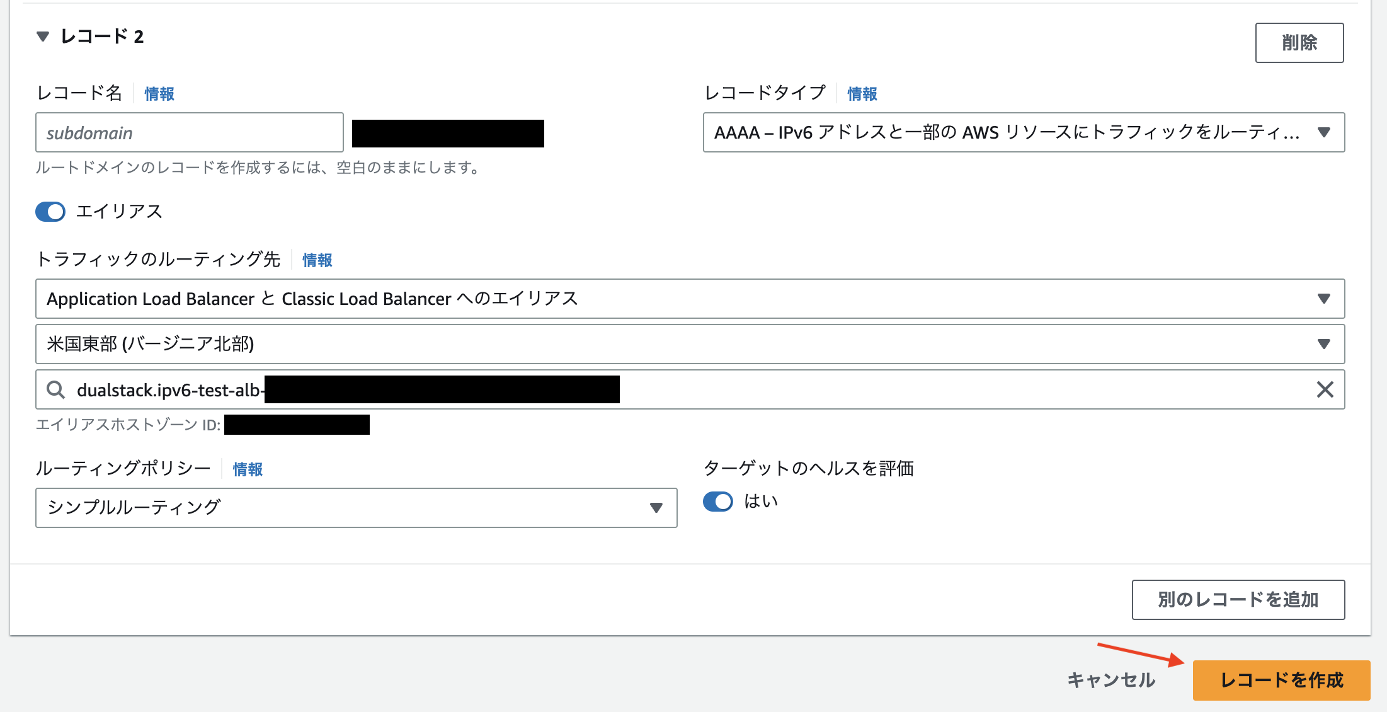Click the レコード 2 heading text

click(x=102, y=37)
